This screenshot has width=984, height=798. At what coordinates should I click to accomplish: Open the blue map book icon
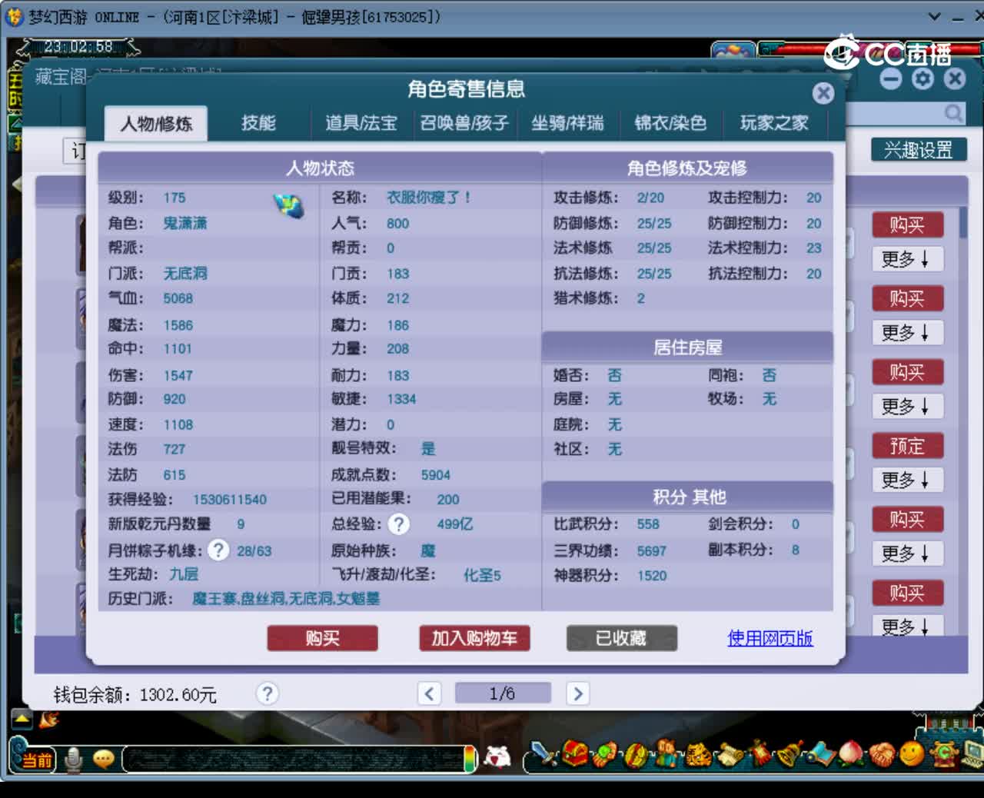click(821, 754)
